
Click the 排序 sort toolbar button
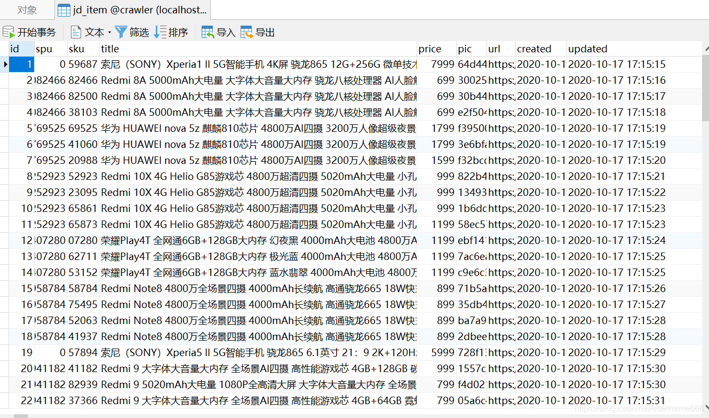[171, 33]
